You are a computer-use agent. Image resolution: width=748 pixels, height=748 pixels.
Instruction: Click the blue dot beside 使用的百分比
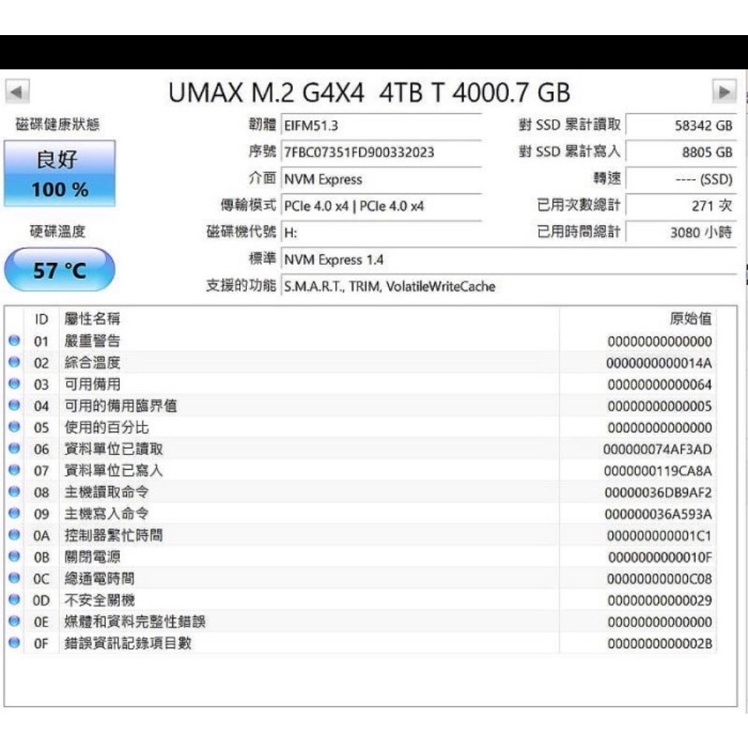pos(13,428)
